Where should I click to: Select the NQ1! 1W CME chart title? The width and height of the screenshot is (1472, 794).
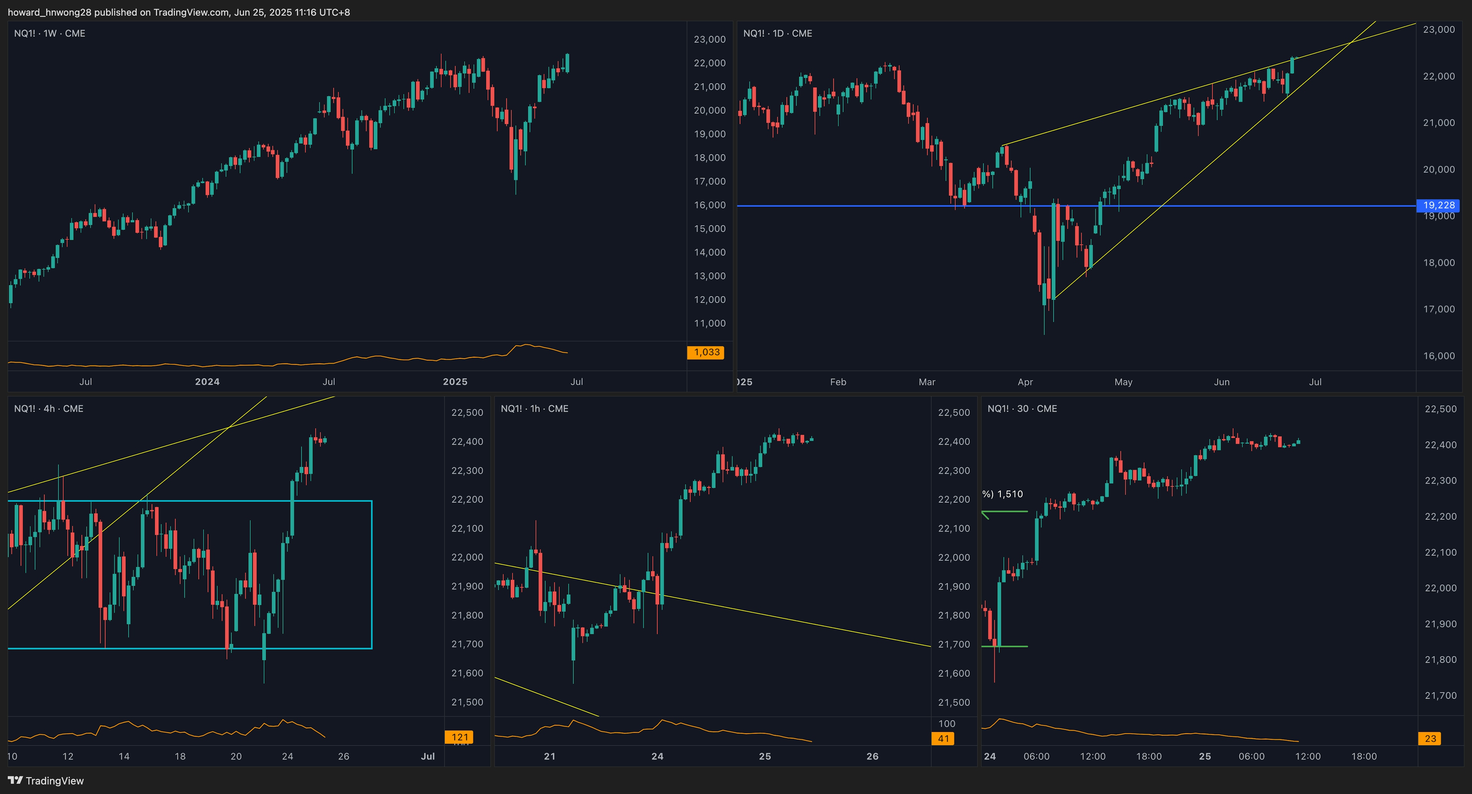[x=50, y=33]
